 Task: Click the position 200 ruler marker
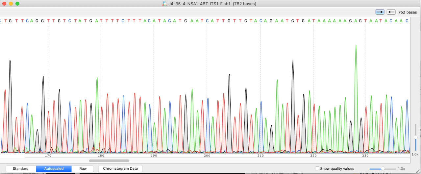(x=207, y=156)
